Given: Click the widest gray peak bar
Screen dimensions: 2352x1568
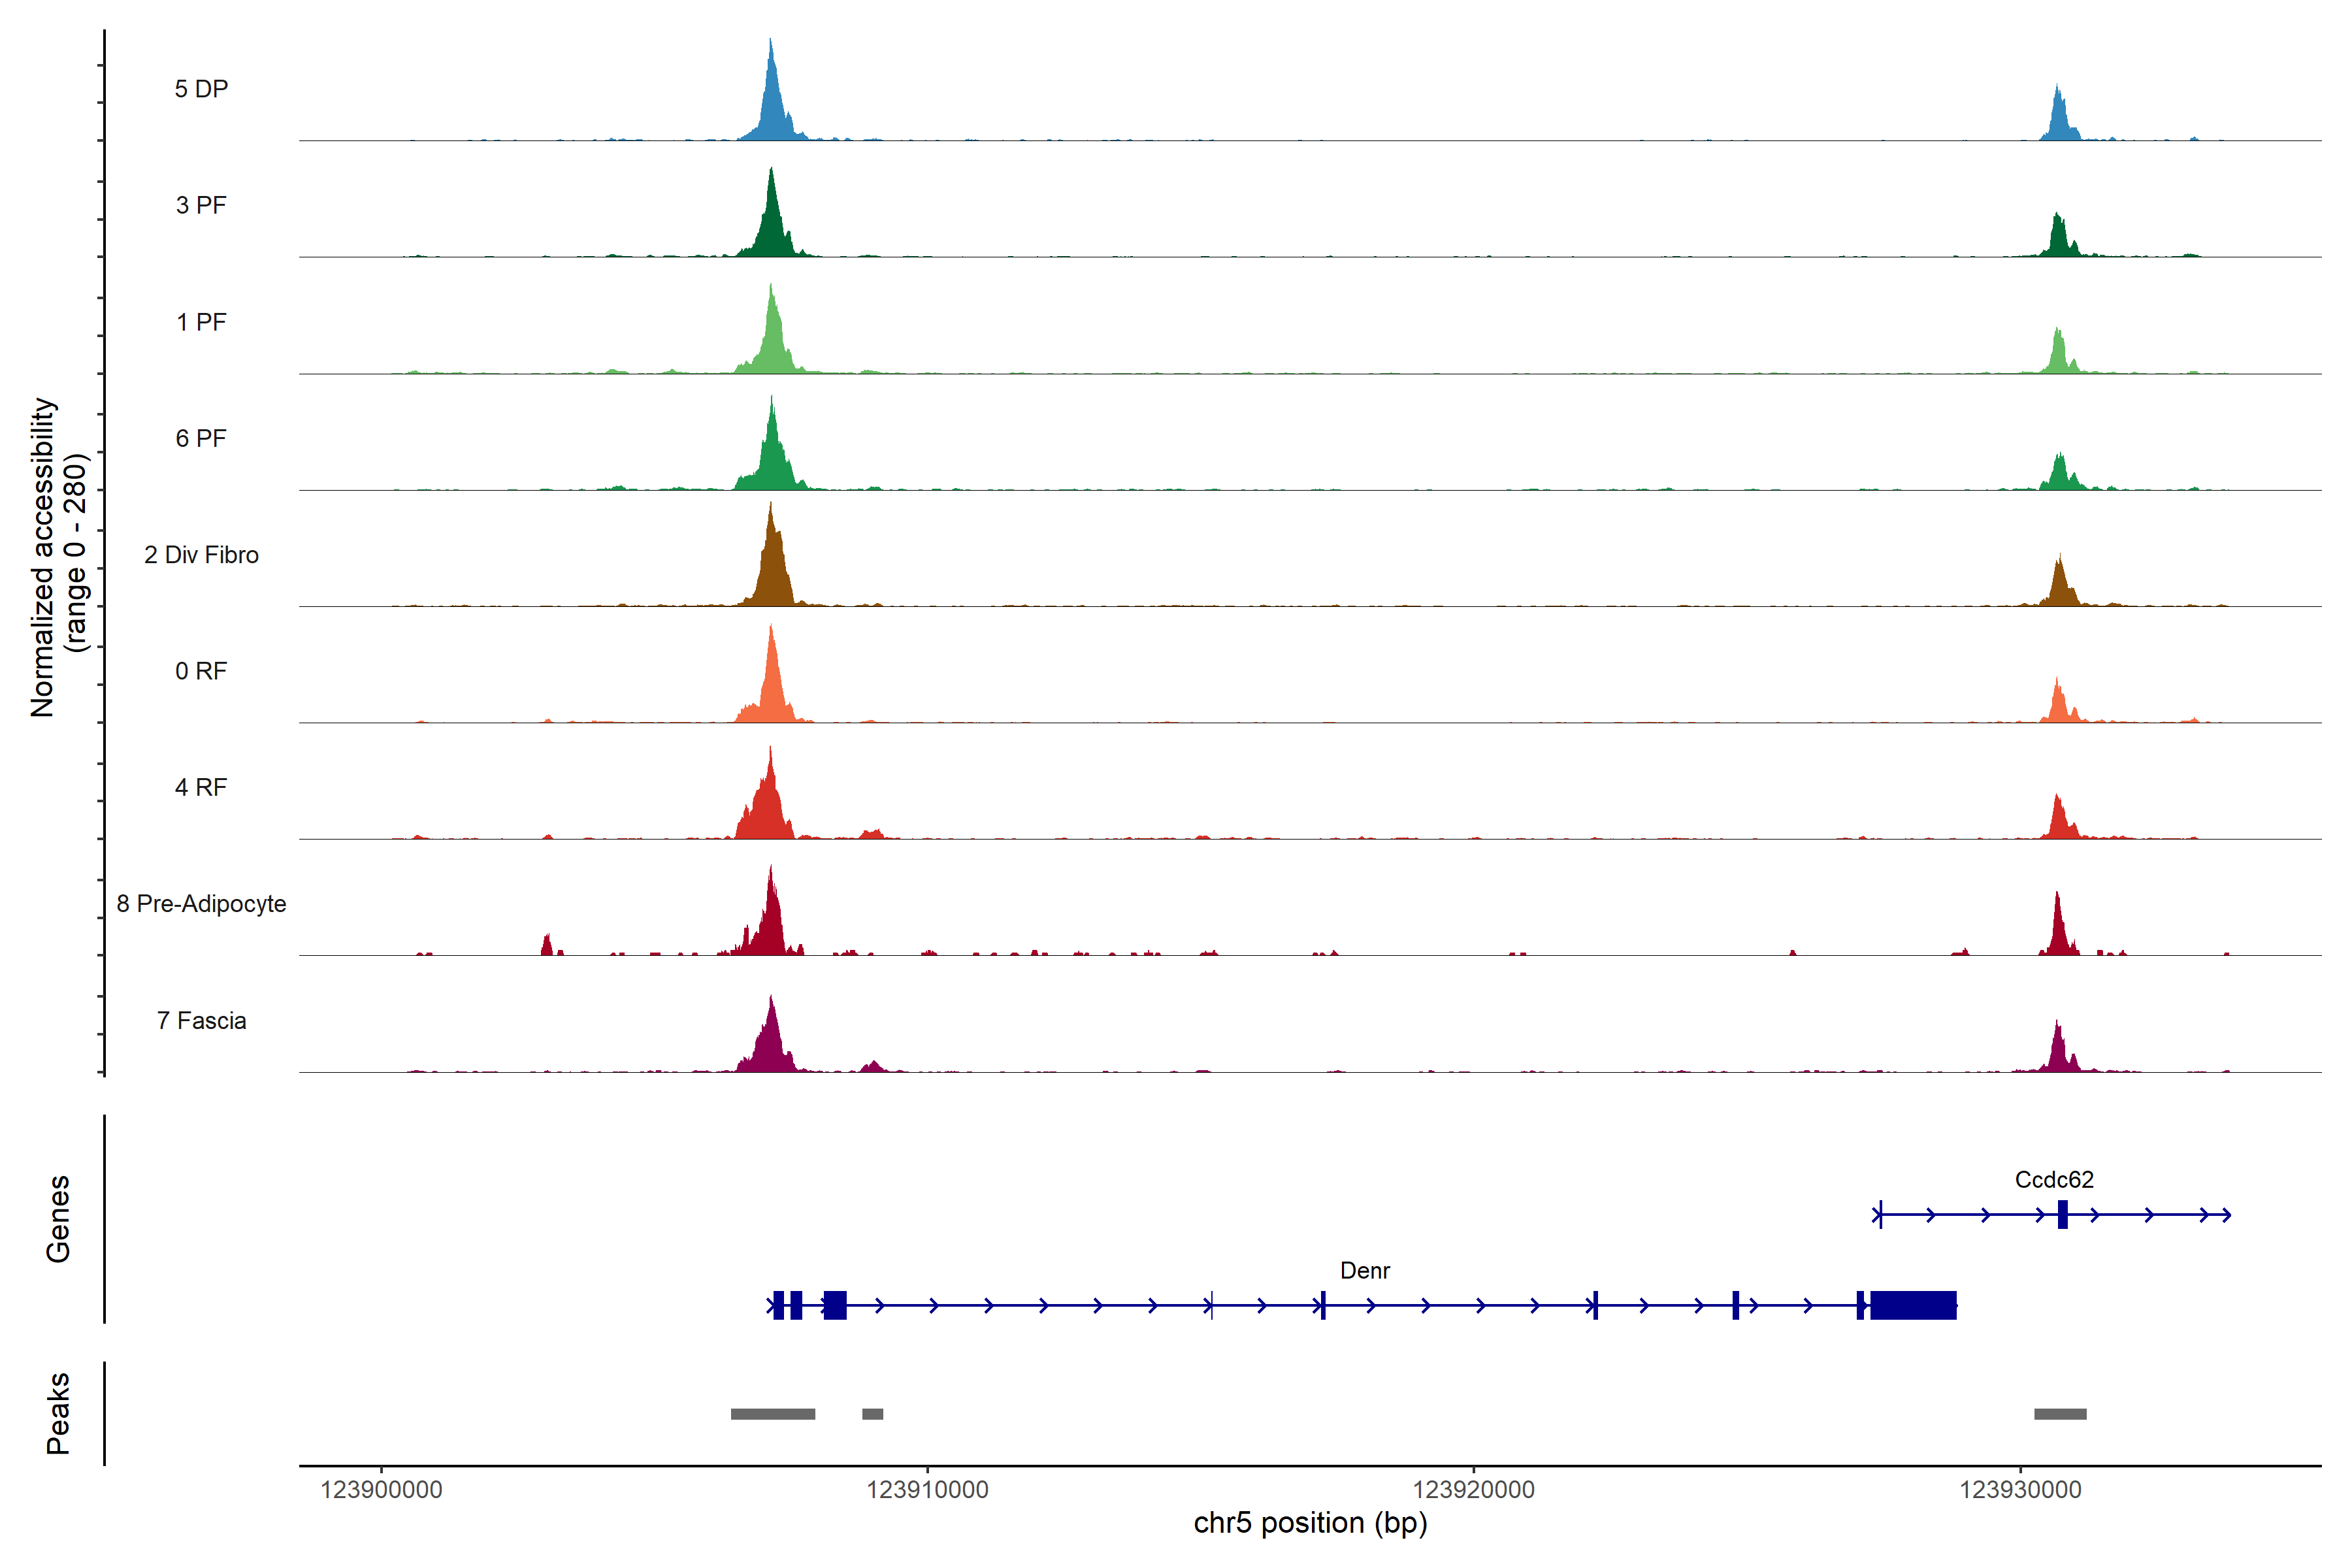Looking at the screenshot, I should (x=772, y=1414).
